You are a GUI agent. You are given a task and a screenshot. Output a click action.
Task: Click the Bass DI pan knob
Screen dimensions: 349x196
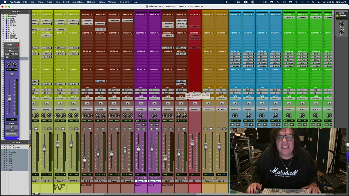(x=141, y=116)
